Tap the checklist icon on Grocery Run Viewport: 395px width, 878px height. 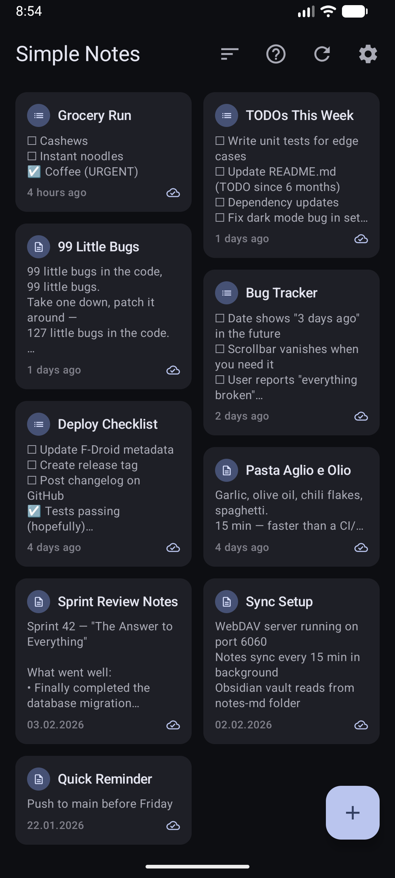click(38, 115)
